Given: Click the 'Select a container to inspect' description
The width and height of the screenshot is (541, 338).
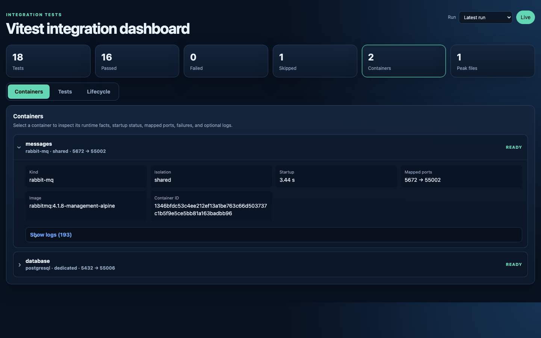Looking at the screenshot, I should coord(123,125).
